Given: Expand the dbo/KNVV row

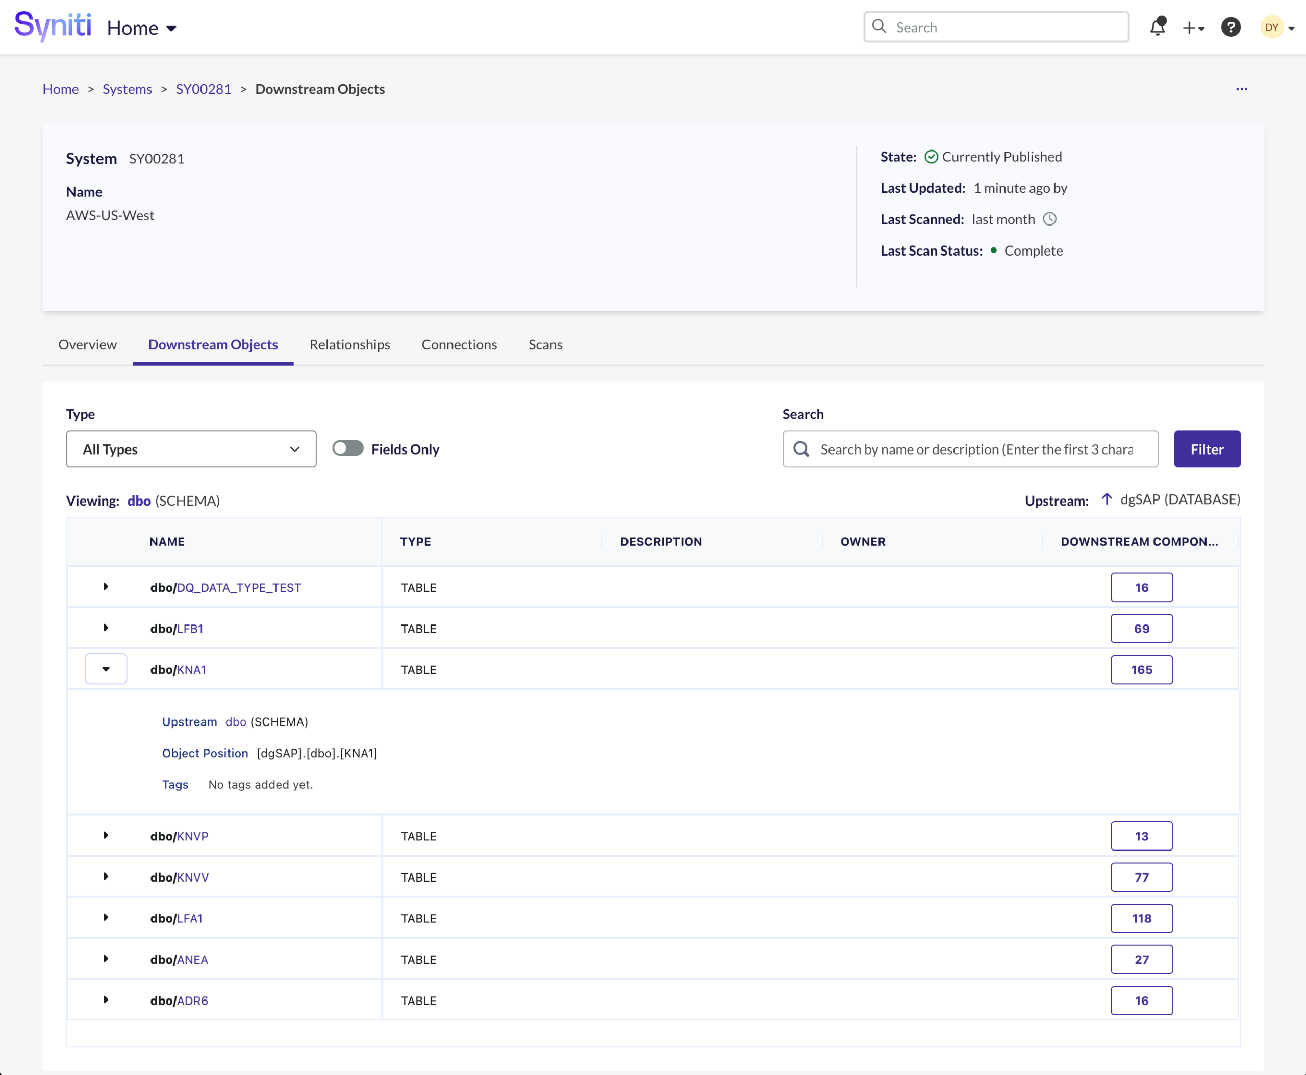Looking at the screenshot, I should 106,876.
